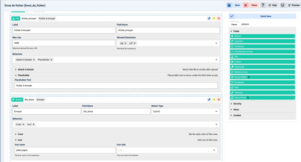Open the Preview link
Screen dimensions: 301x162
pyautogui.click(x=294, y=5)
